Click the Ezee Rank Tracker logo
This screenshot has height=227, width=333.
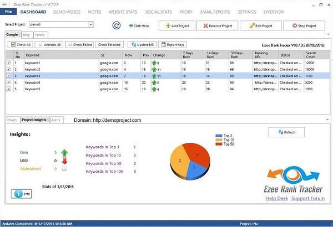293,180
